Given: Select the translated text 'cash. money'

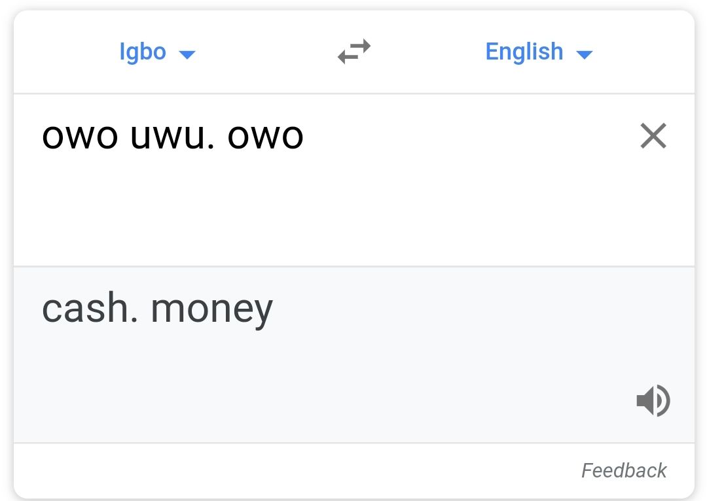Looking at the screenshot, I should click(157, 307).
